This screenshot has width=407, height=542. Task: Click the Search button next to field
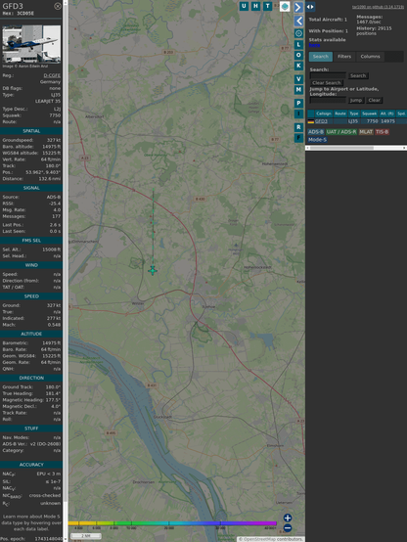358,75
